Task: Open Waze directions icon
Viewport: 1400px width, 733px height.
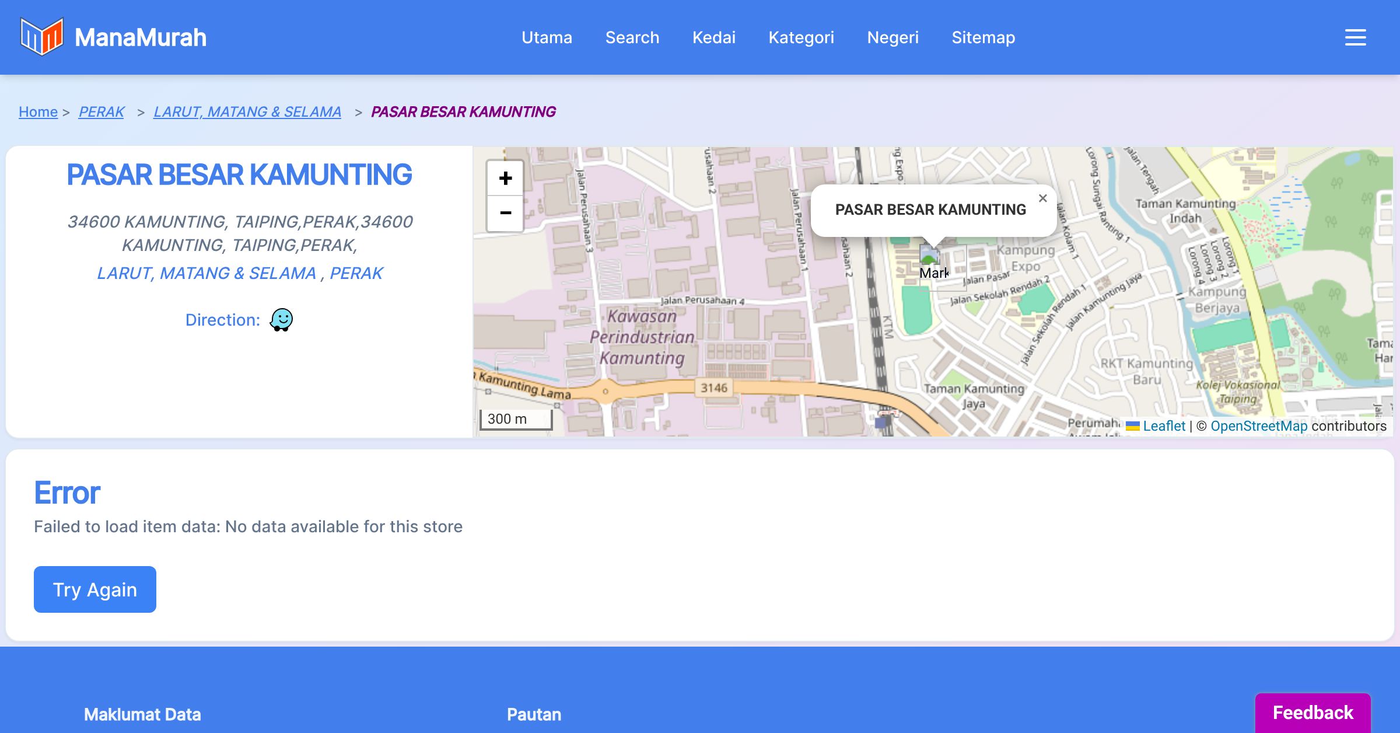Action: (281, 320)
